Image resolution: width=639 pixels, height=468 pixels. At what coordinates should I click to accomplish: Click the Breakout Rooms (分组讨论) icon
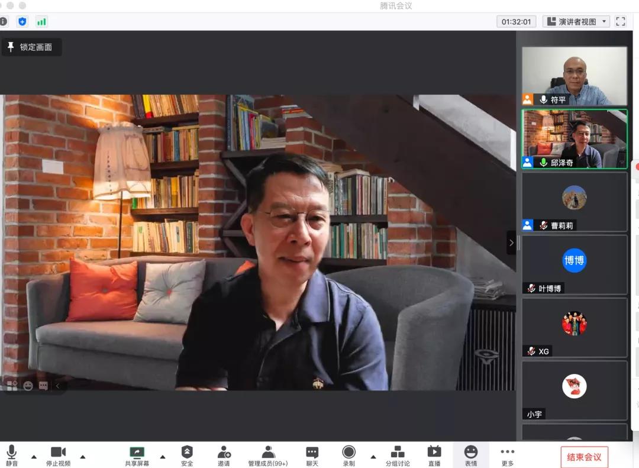398,453
